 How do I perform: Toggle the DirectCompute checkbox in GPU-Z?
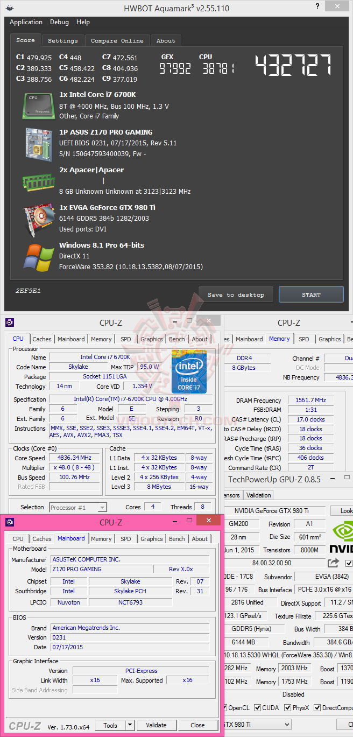(318, 707)
